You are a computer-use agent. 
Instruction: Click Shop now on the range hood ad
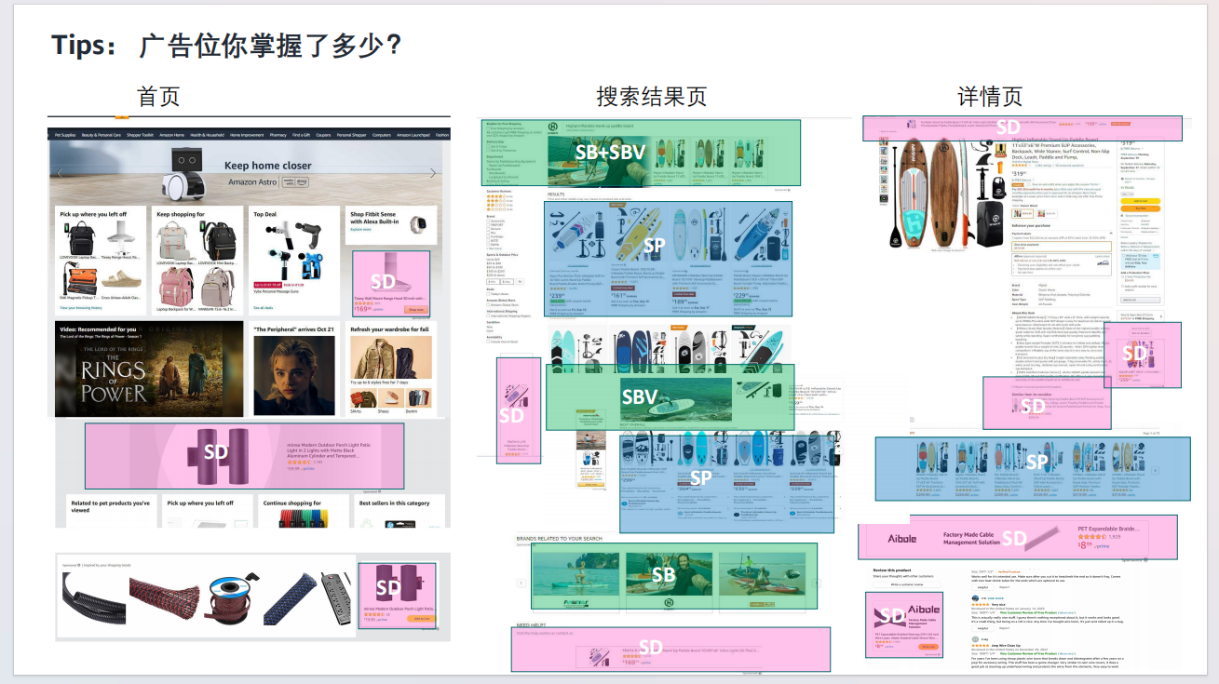tap(415, 310)
